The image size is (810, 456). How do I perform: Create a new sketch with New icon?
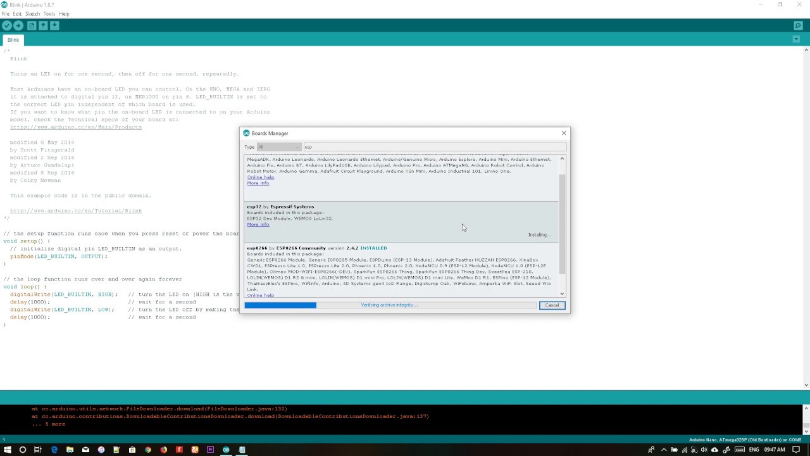coord(31,25)
